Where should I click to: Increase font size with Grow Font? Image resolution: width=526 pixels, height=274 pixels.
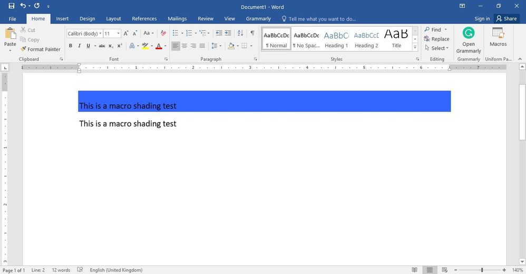coord(126,34)
